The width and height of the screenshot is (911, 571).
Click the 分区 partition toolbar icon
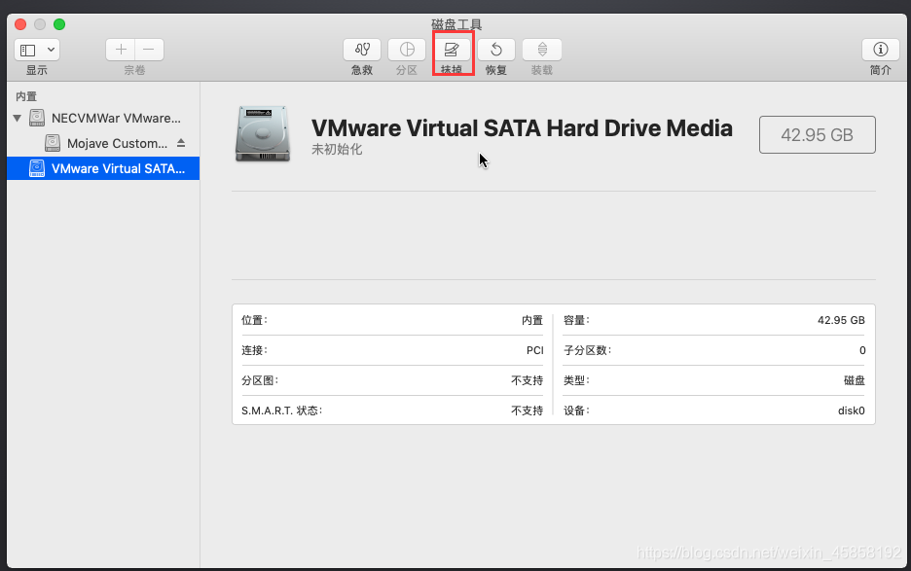pyautogui.click(x=407, y=50)
